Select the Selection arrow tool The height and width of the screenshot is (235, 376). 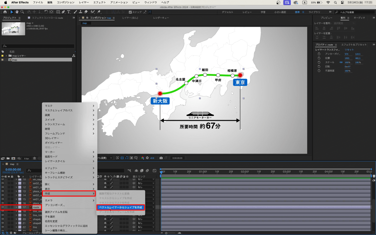point(12,12)
